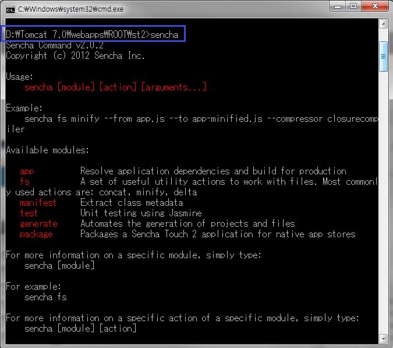The height and width of the screenshot is (348, 393).
Task: Click 'Packages a Sencha Touch 2 application' description
Action: coord(218,234)
